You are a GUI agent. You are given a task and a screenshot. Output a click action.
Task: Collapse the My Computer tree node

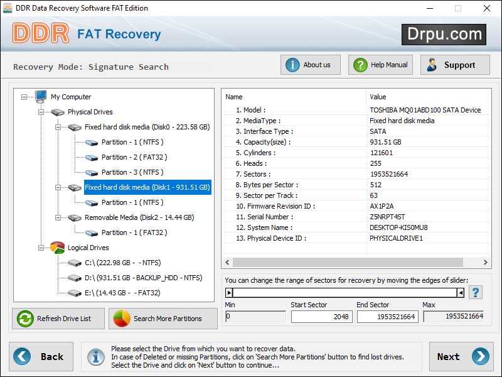pyautogui.click(x=23, y=97)
